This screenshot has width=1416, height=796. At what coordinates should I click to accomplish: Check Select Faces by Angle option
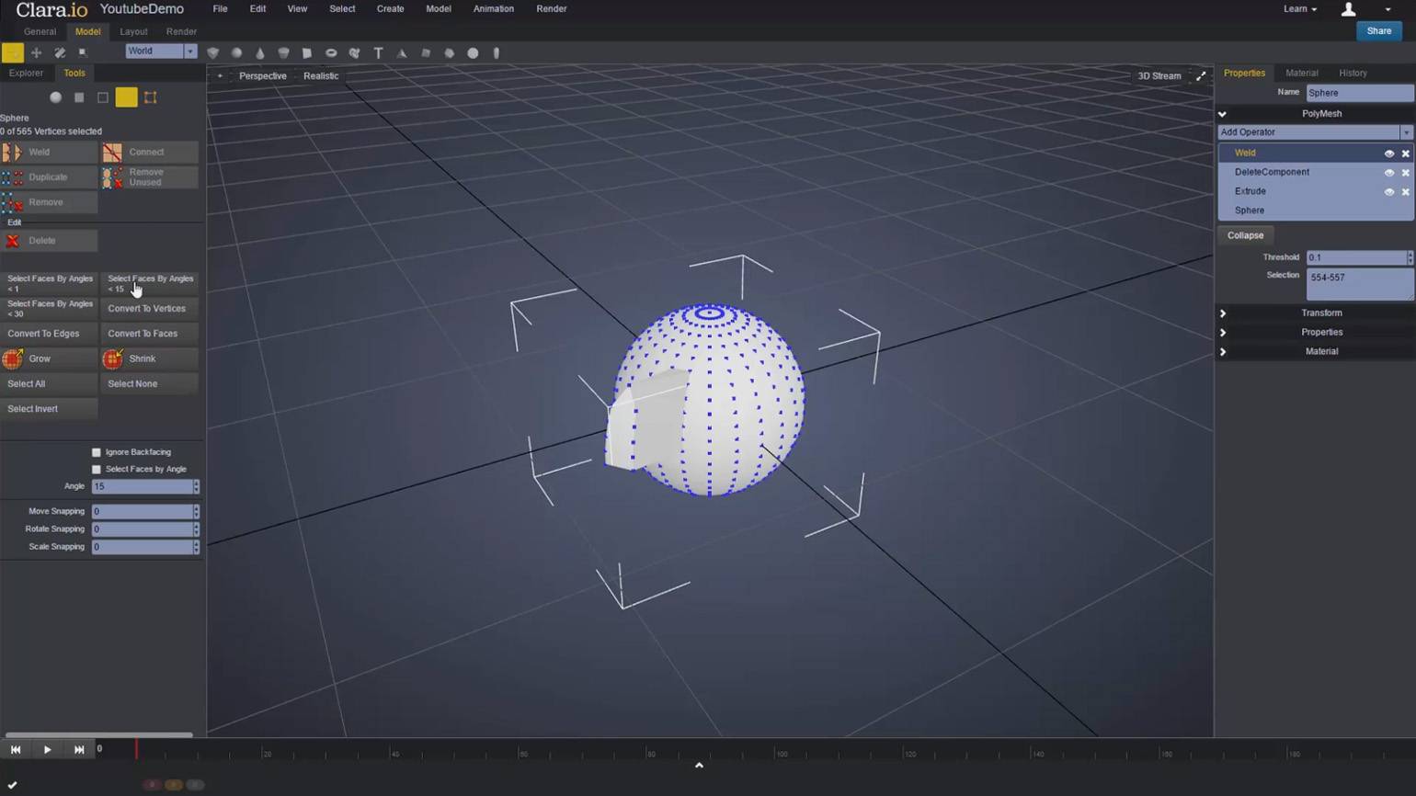point(97,470)
